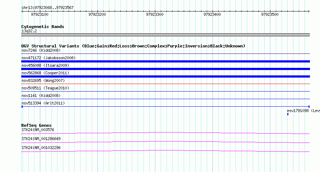Open variant nsv1141 (Kidd2008) label
The image size is (320, 172).
[x=41, y=96]
